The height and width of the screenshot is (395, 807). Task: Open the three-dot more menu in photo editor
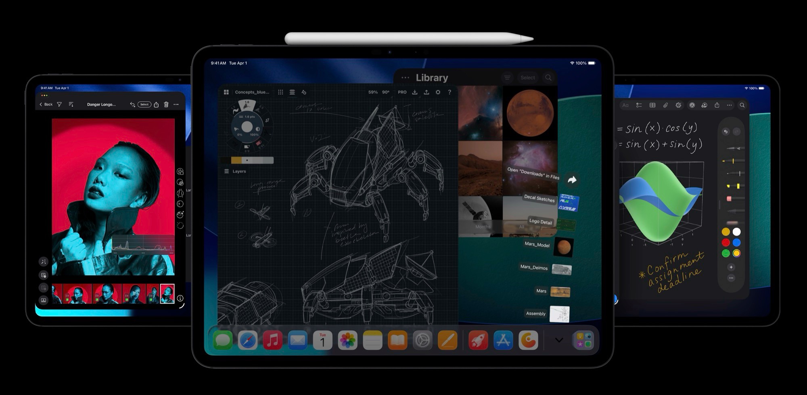point(176,104)
